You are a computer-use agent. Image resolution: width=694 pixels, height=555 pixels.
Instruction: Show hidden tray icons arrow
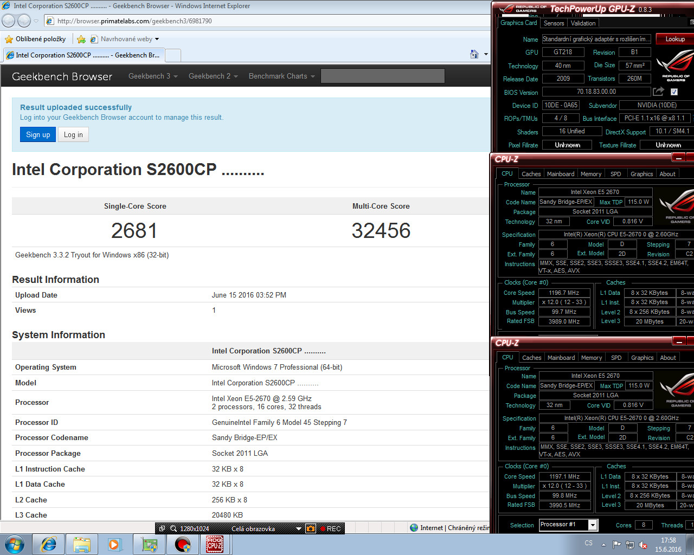603,545
